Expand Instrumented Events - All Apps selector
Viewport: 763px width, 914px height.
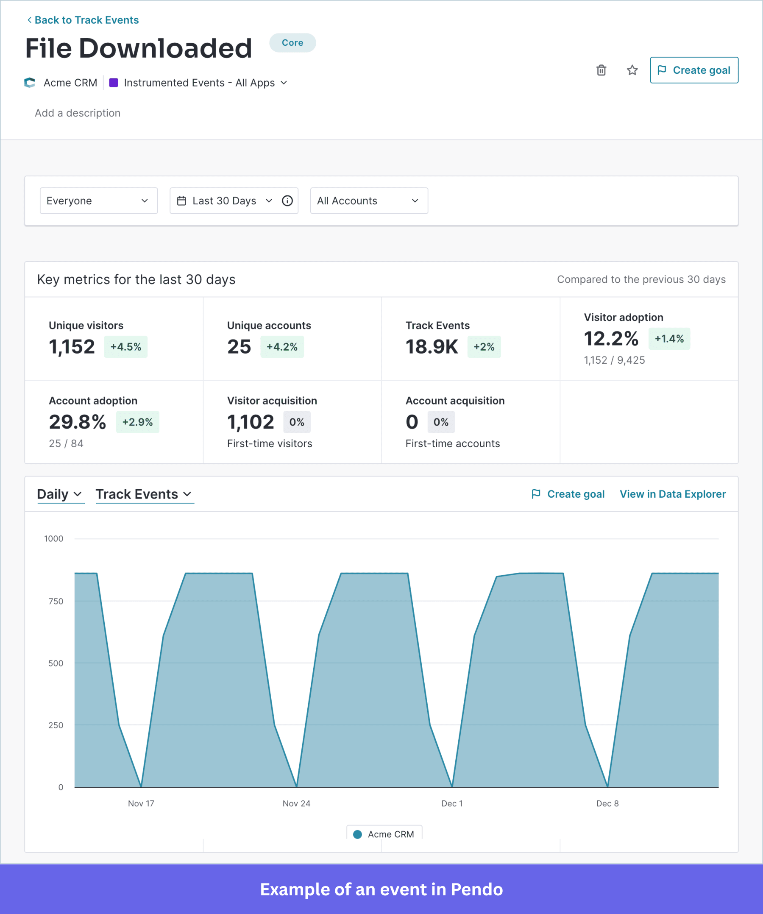[205, 83]
